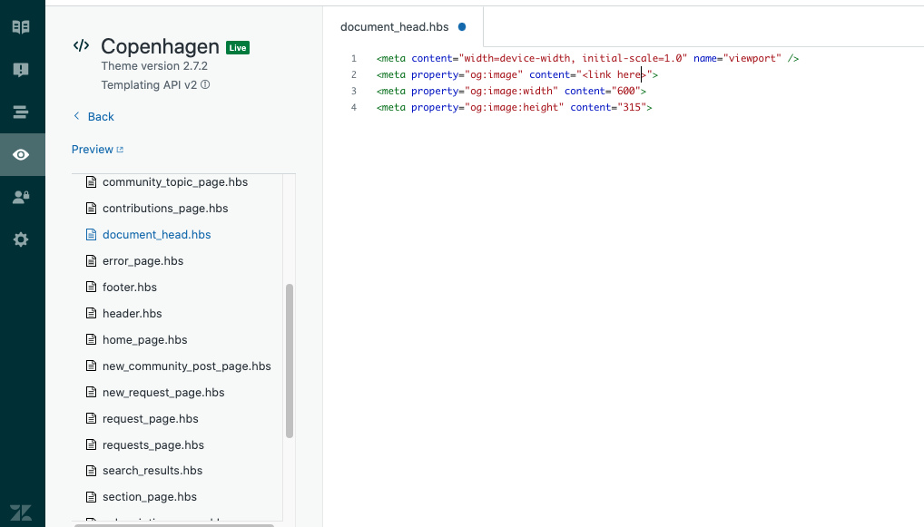The image size is (924, 527).
Task: Click the Templating API info icon
Action: [x=205, y=84]
